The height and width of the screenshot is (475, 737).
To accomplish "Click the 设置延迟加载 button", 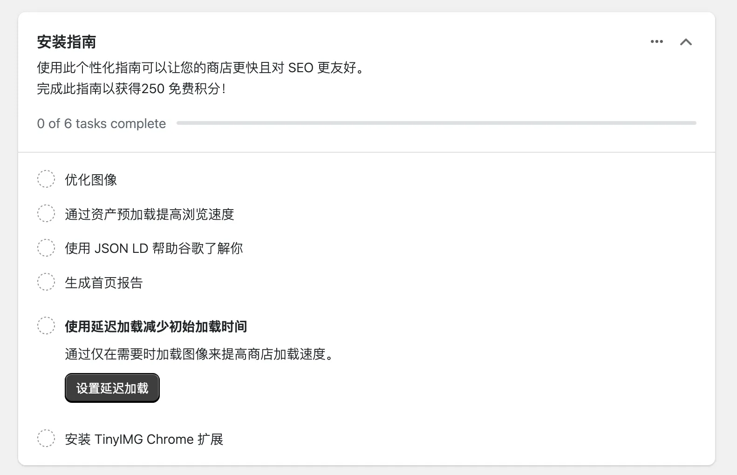I will coord(112,387).
